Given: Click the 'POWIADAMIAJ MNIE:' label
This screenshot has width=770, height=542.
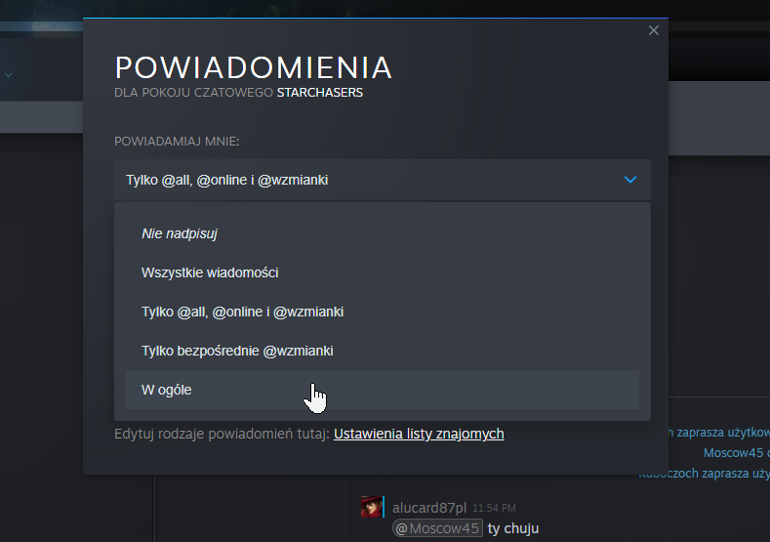Looking at the screenshot, I should click(177, 142).
